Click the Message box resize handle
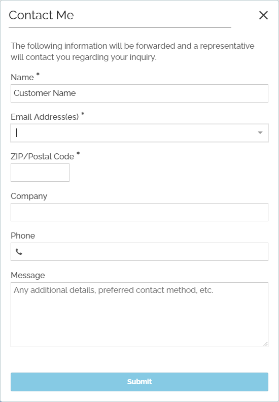The width and height of the screenshot is (279, 402). click(265, 344)
